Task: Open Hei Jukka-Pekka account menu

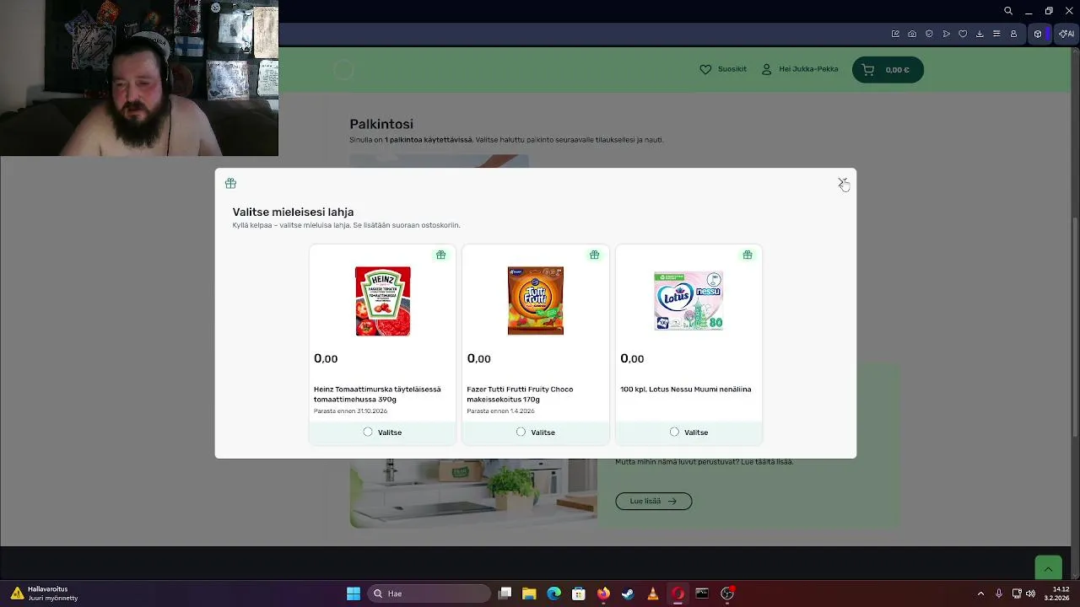Action: tap(800, 69)
